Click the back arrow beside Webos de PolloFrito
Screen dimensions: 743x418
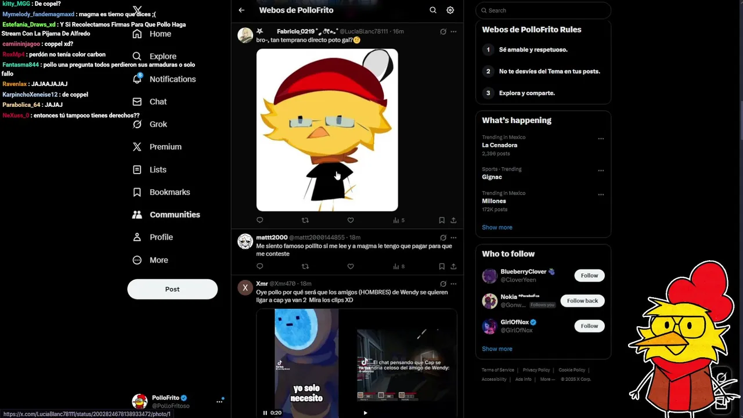point(241,10)
